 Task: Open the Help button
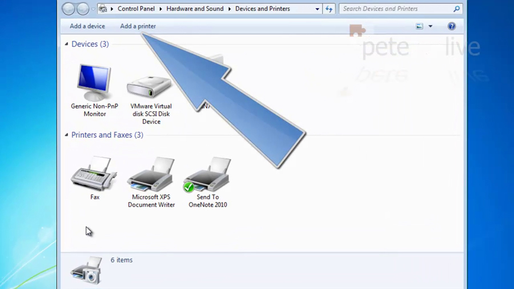coord(451,26)
